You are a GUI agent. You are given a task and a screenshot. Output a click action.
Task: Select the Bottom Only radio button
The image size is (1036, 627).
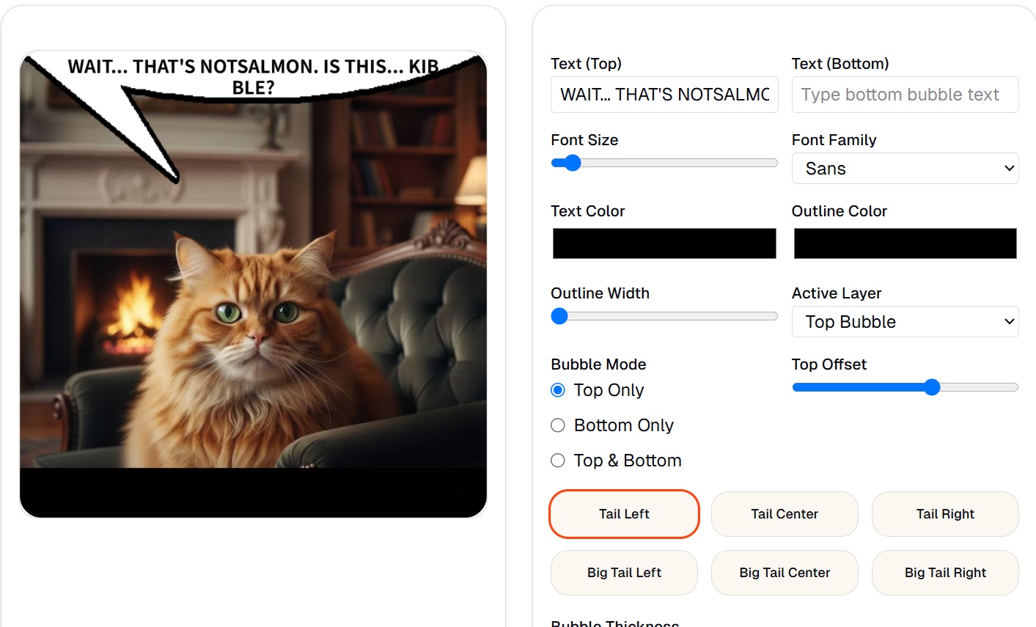click(558, 425)
